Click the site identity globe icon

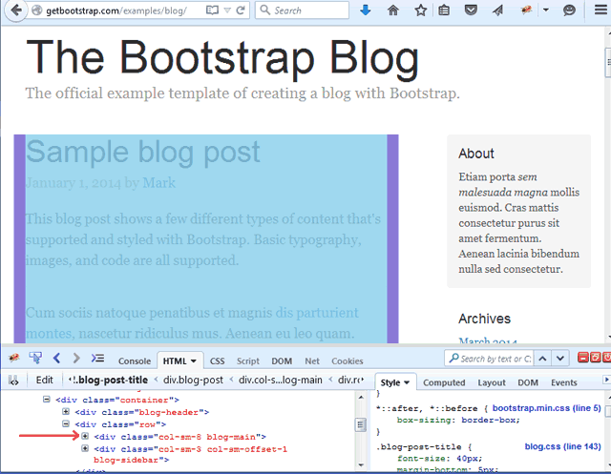point(37,10)
